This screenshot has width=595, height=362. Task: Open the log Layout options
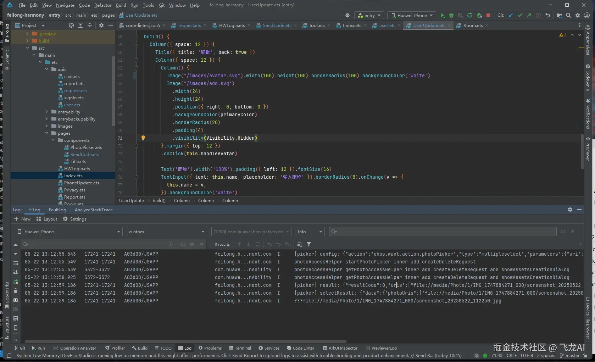click(x=47, y=219)
